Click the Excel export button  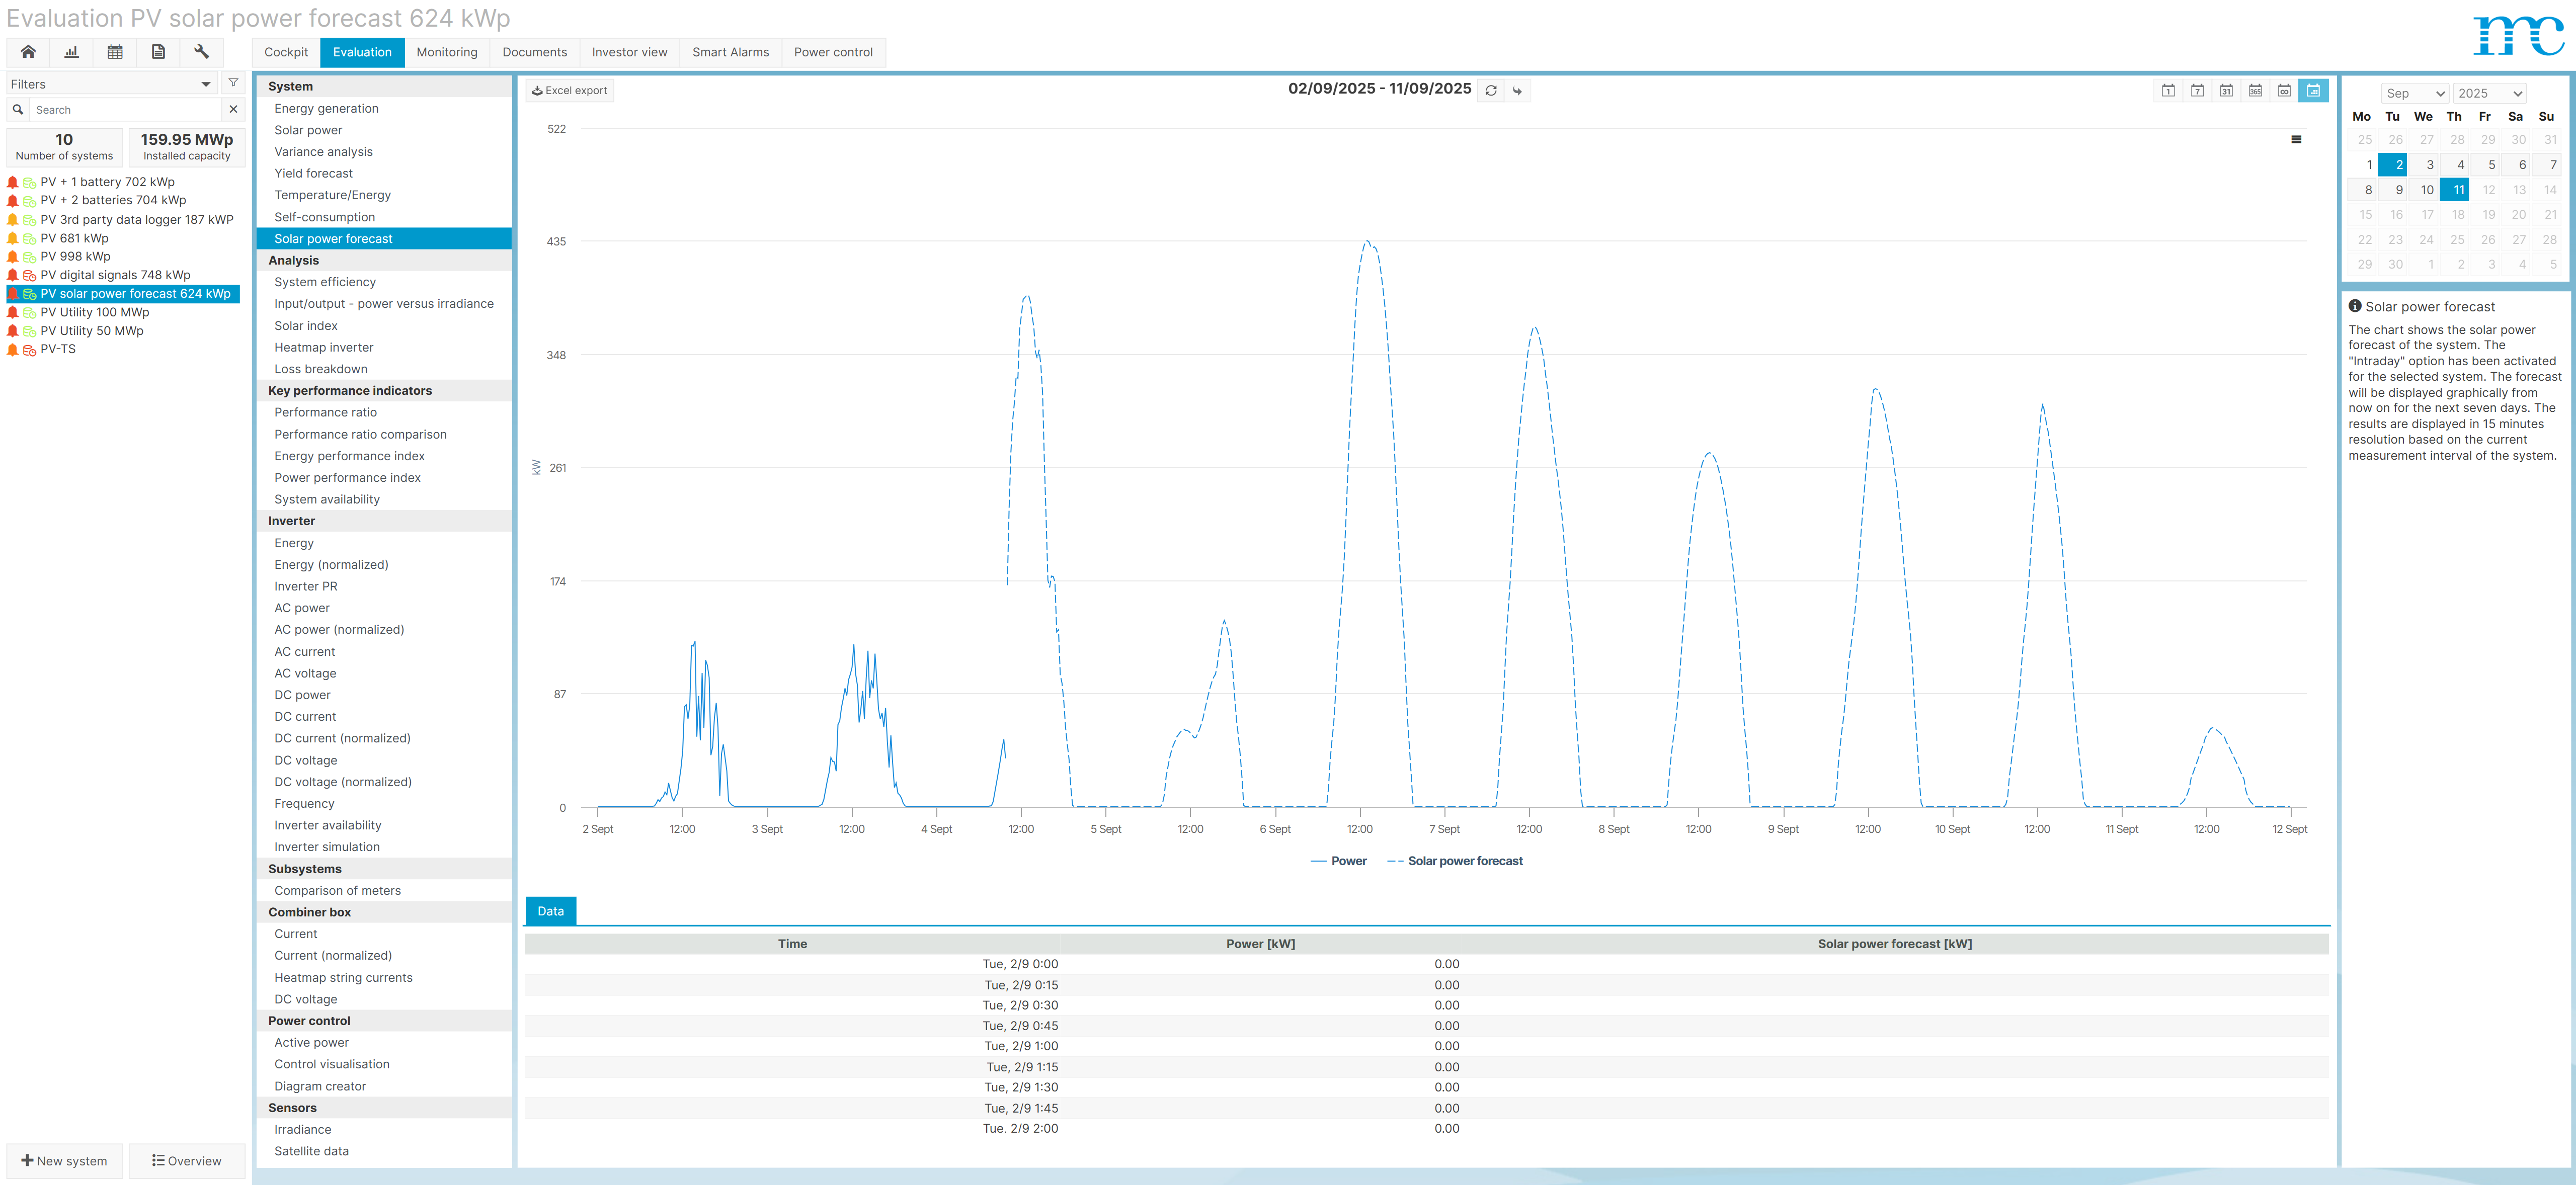click(x=569, y=90)
